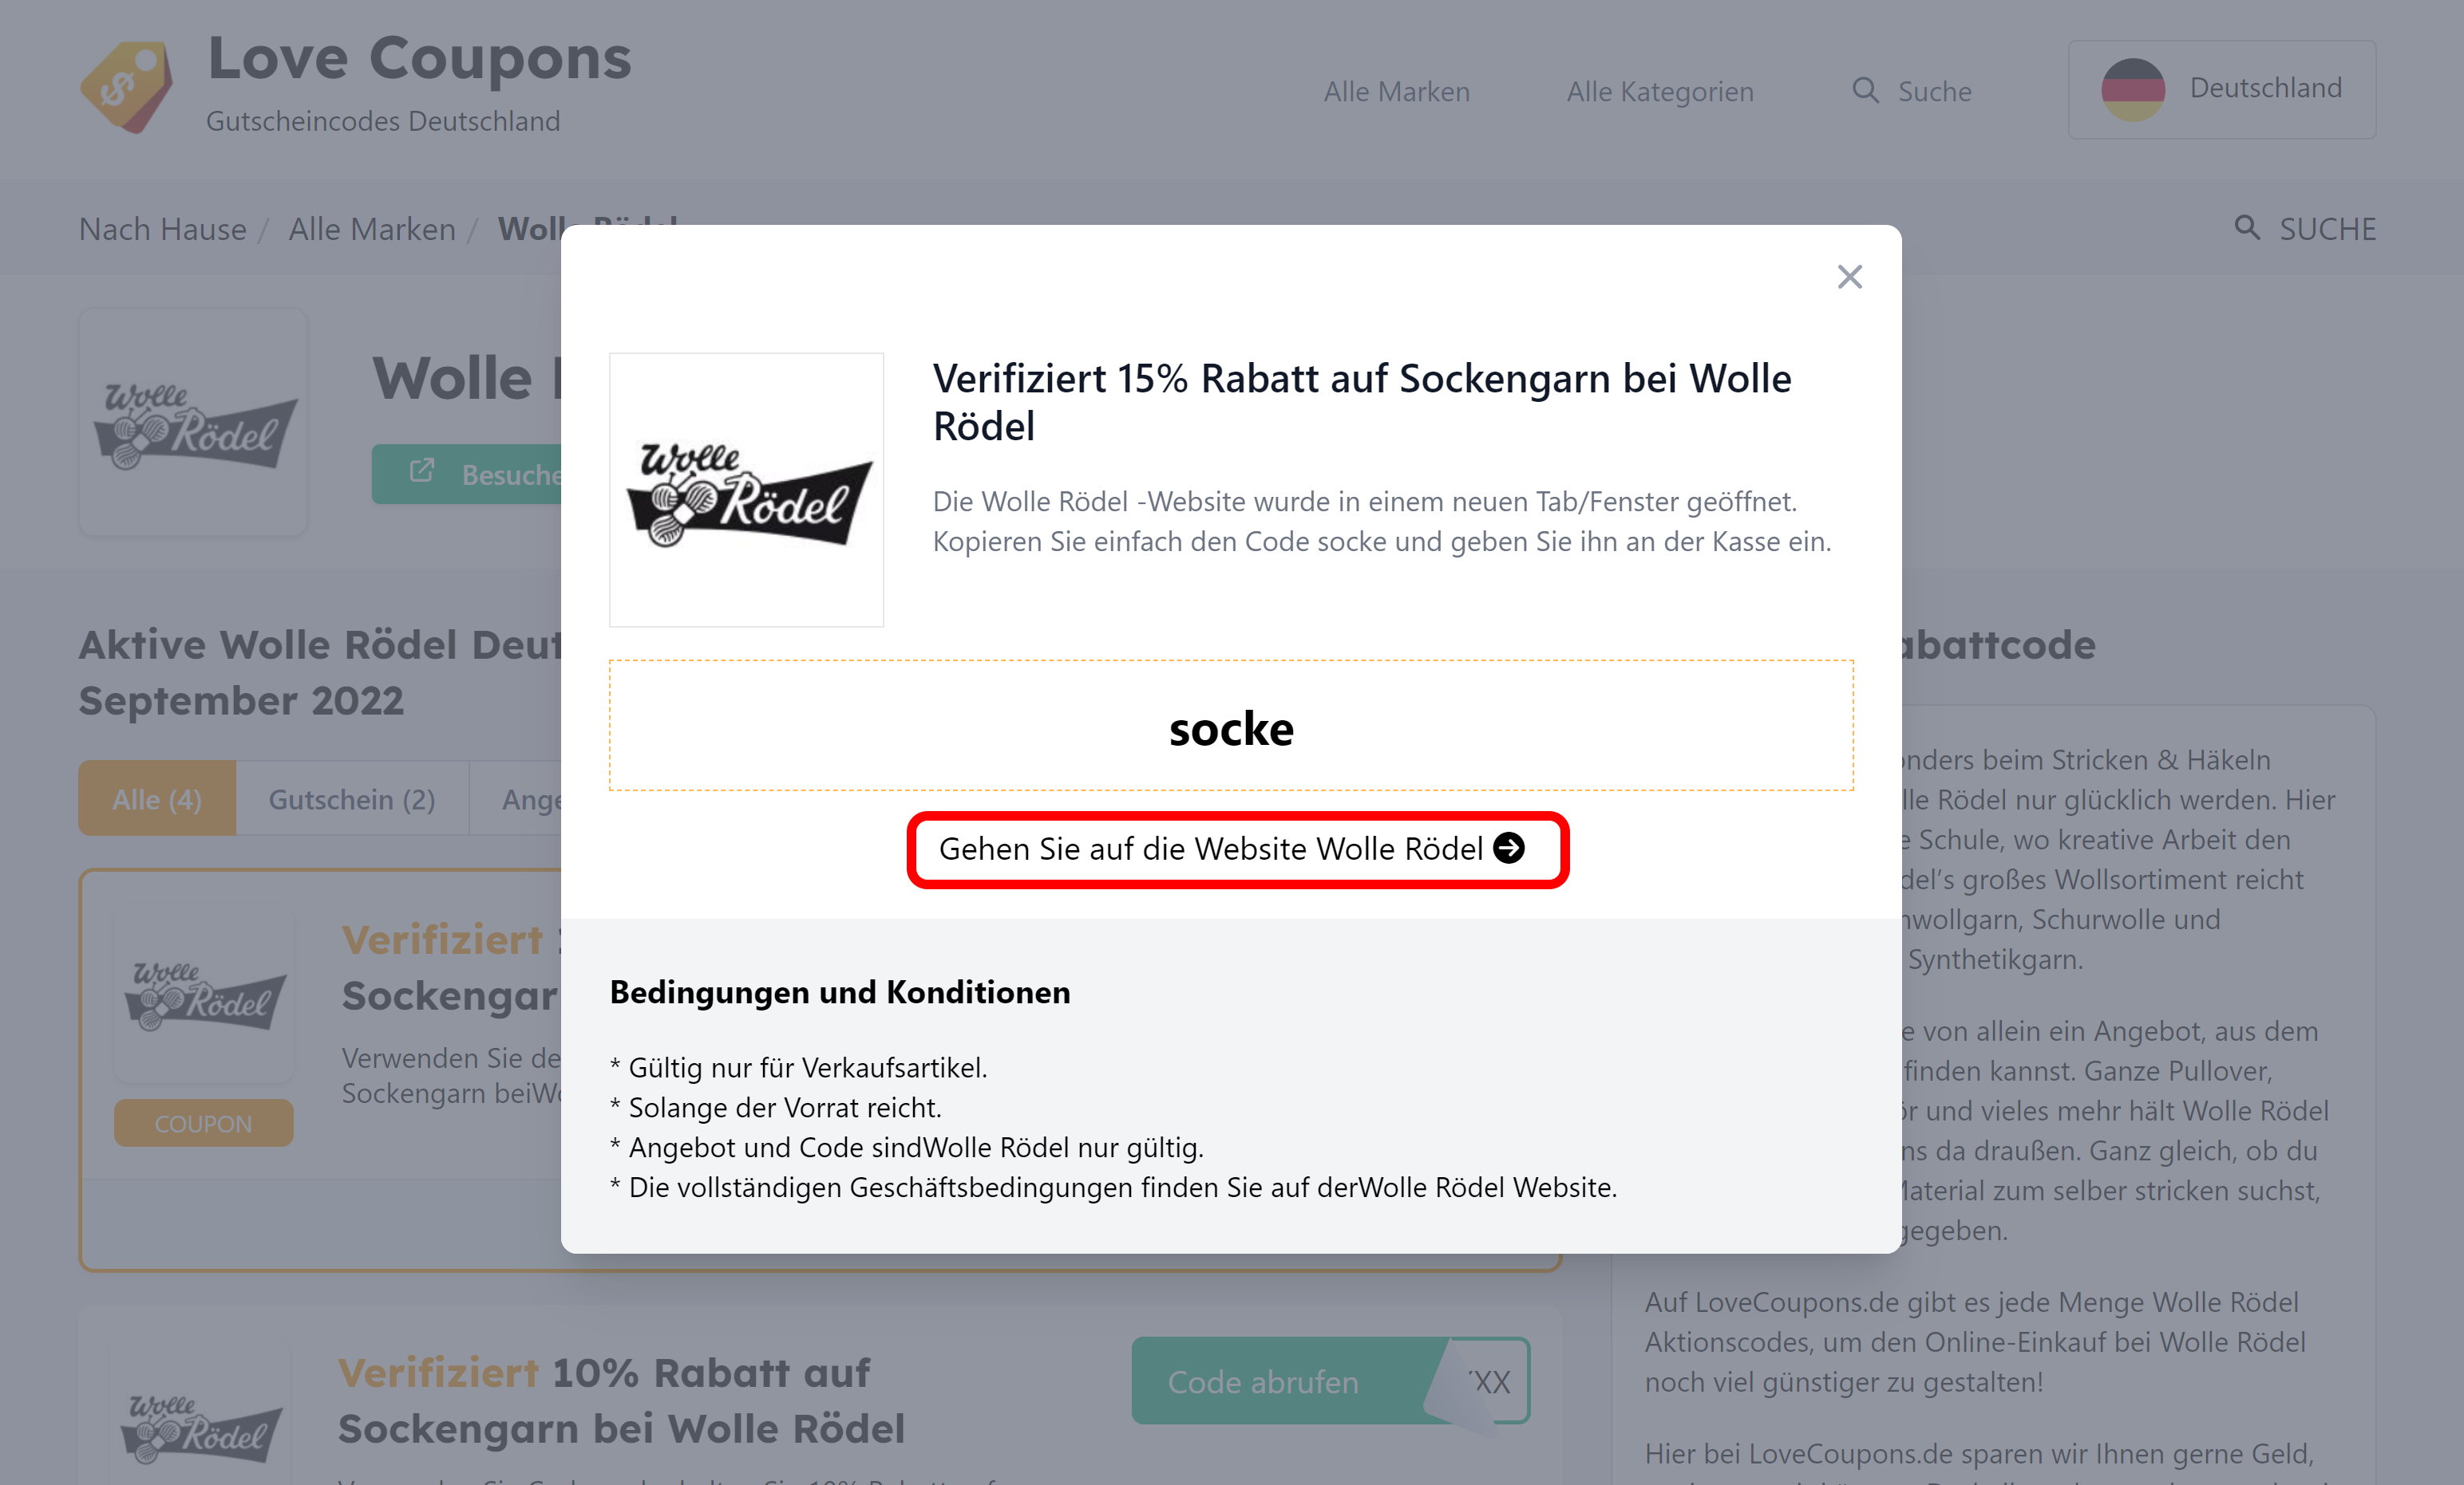Click the German flag icon

(x=2132, y=89)
